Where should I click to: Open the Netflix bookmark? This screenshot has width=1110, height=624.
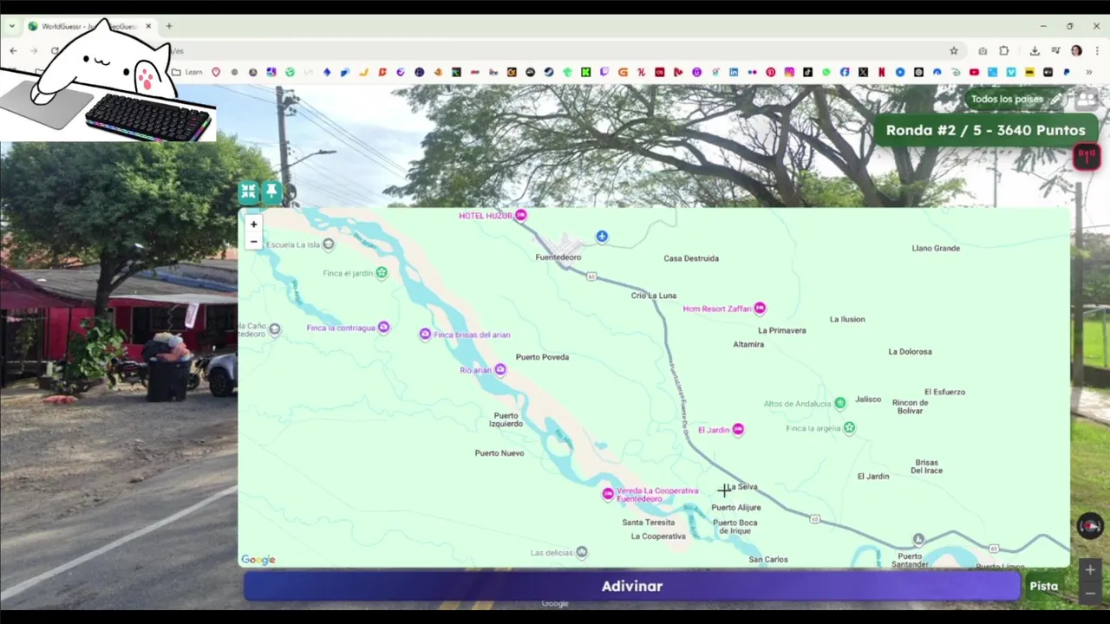pyautogui.click(x=882, y=72)
